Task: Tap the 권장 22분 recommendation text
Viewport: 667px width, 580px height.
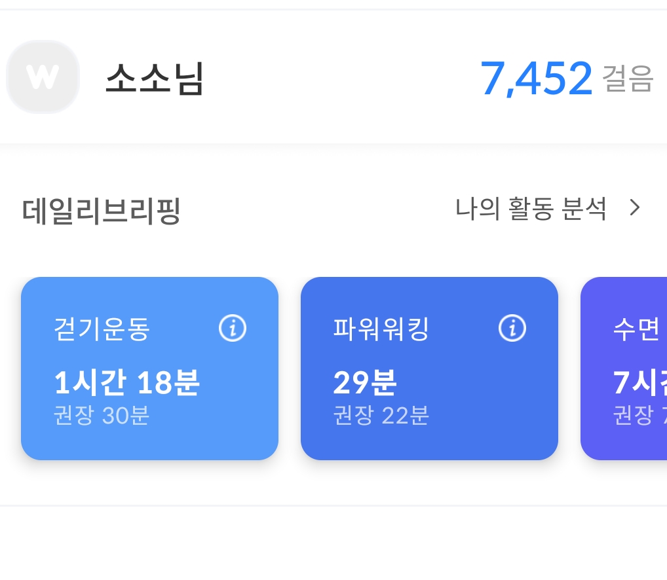Action: (381, 416)
